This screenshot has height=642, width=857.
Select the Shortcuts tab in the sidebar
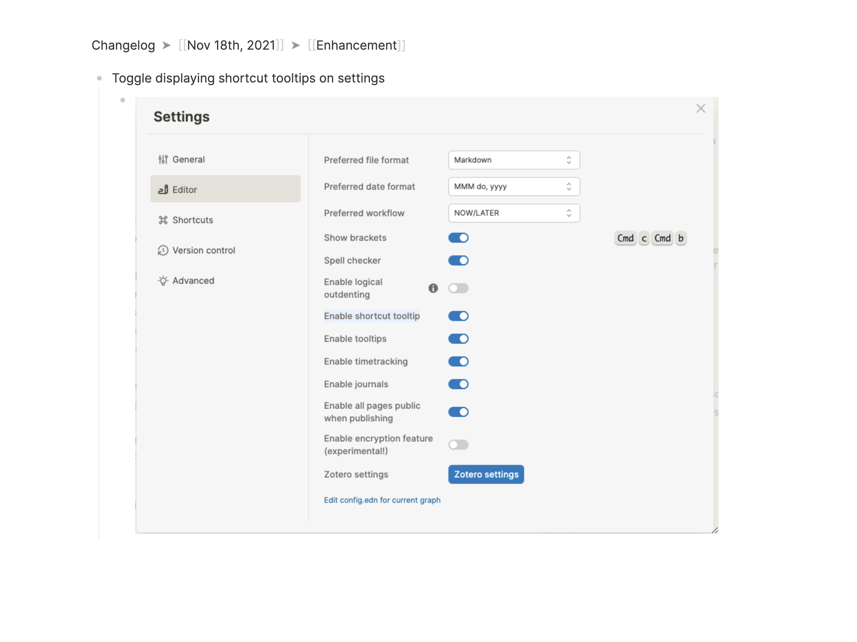click(193, 220)
